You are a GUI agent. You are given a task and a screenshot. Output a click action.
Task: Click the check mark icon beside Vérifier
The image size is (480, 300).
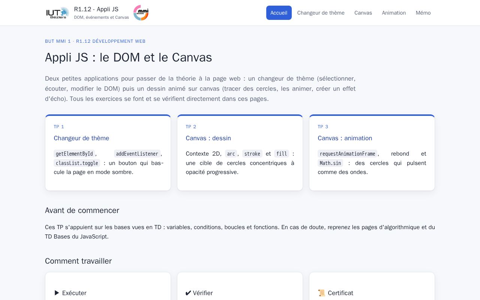(188, 293)
